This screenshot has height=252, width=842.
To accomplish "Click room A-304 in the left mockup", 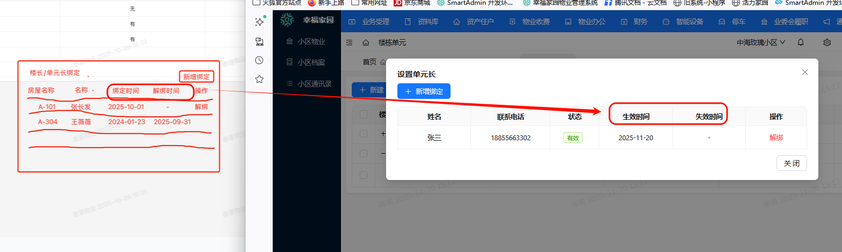I will [x=47, y=122].
